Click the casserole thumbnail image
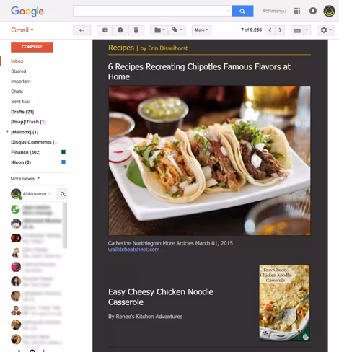Image resolution: width=339 pixels, height=352 pixels. click(x=284, y=302)
